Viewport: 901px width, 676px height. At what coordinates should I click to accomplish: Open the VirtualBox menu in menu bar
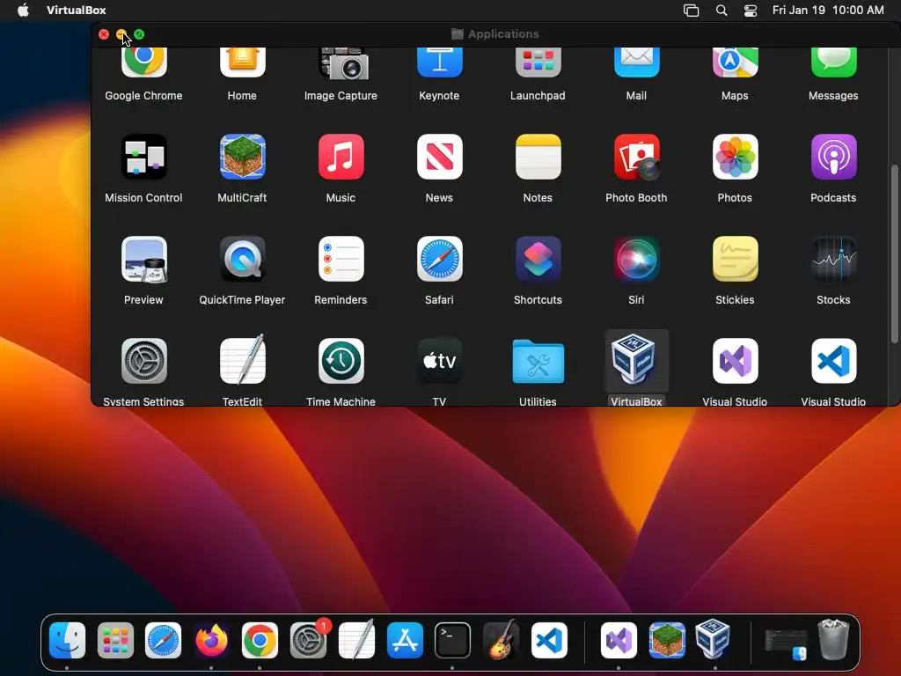pos(76,10)
